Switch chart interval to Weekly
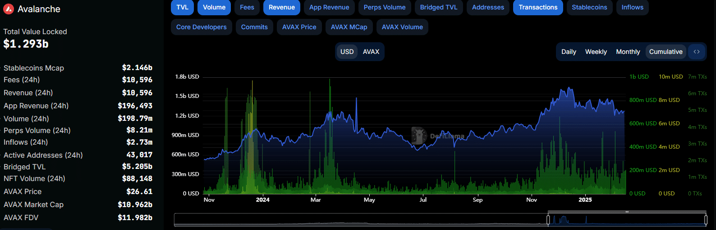Image resolution: width=716 pixels, height=230 pixels. (596, 52)
